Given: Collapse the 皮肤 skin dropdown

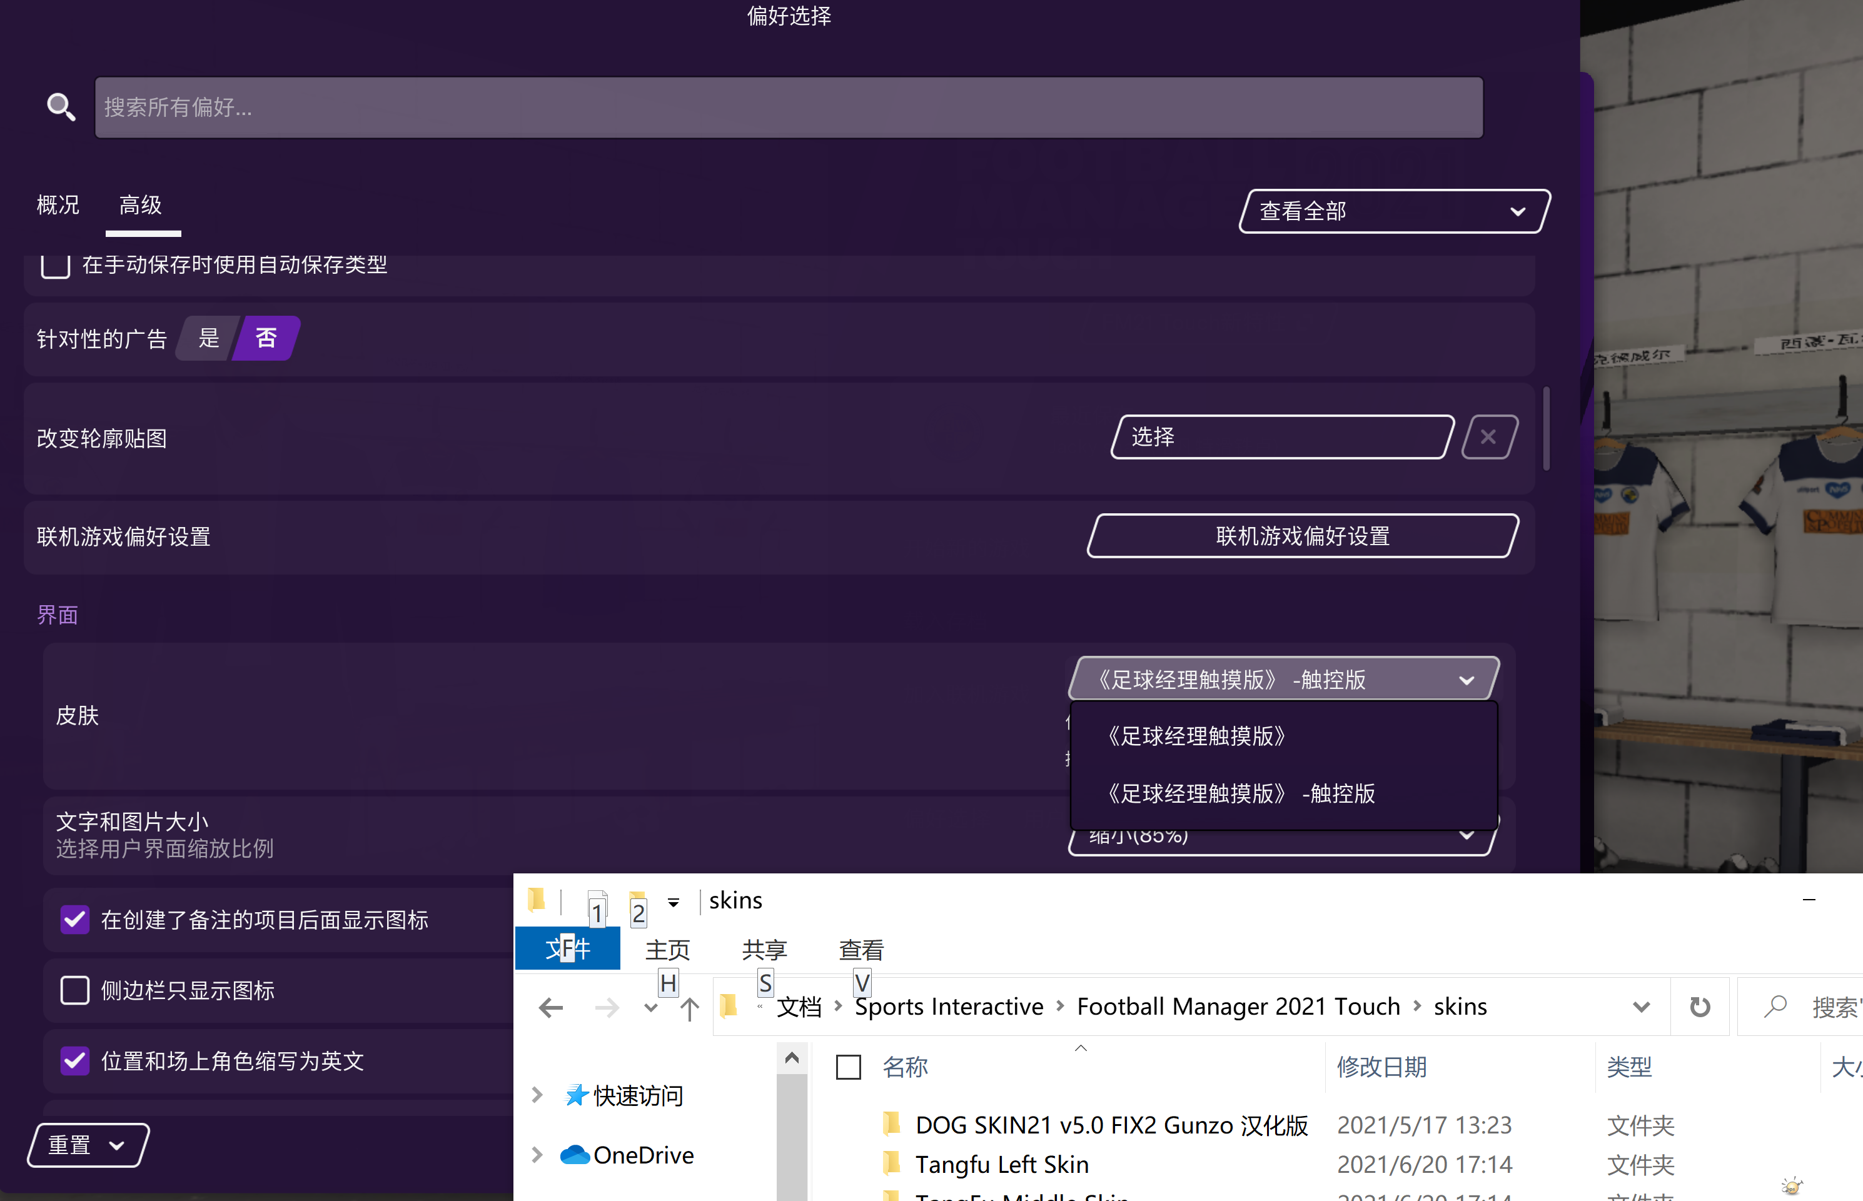Looking at the screenshot, I should [1283, 679].
